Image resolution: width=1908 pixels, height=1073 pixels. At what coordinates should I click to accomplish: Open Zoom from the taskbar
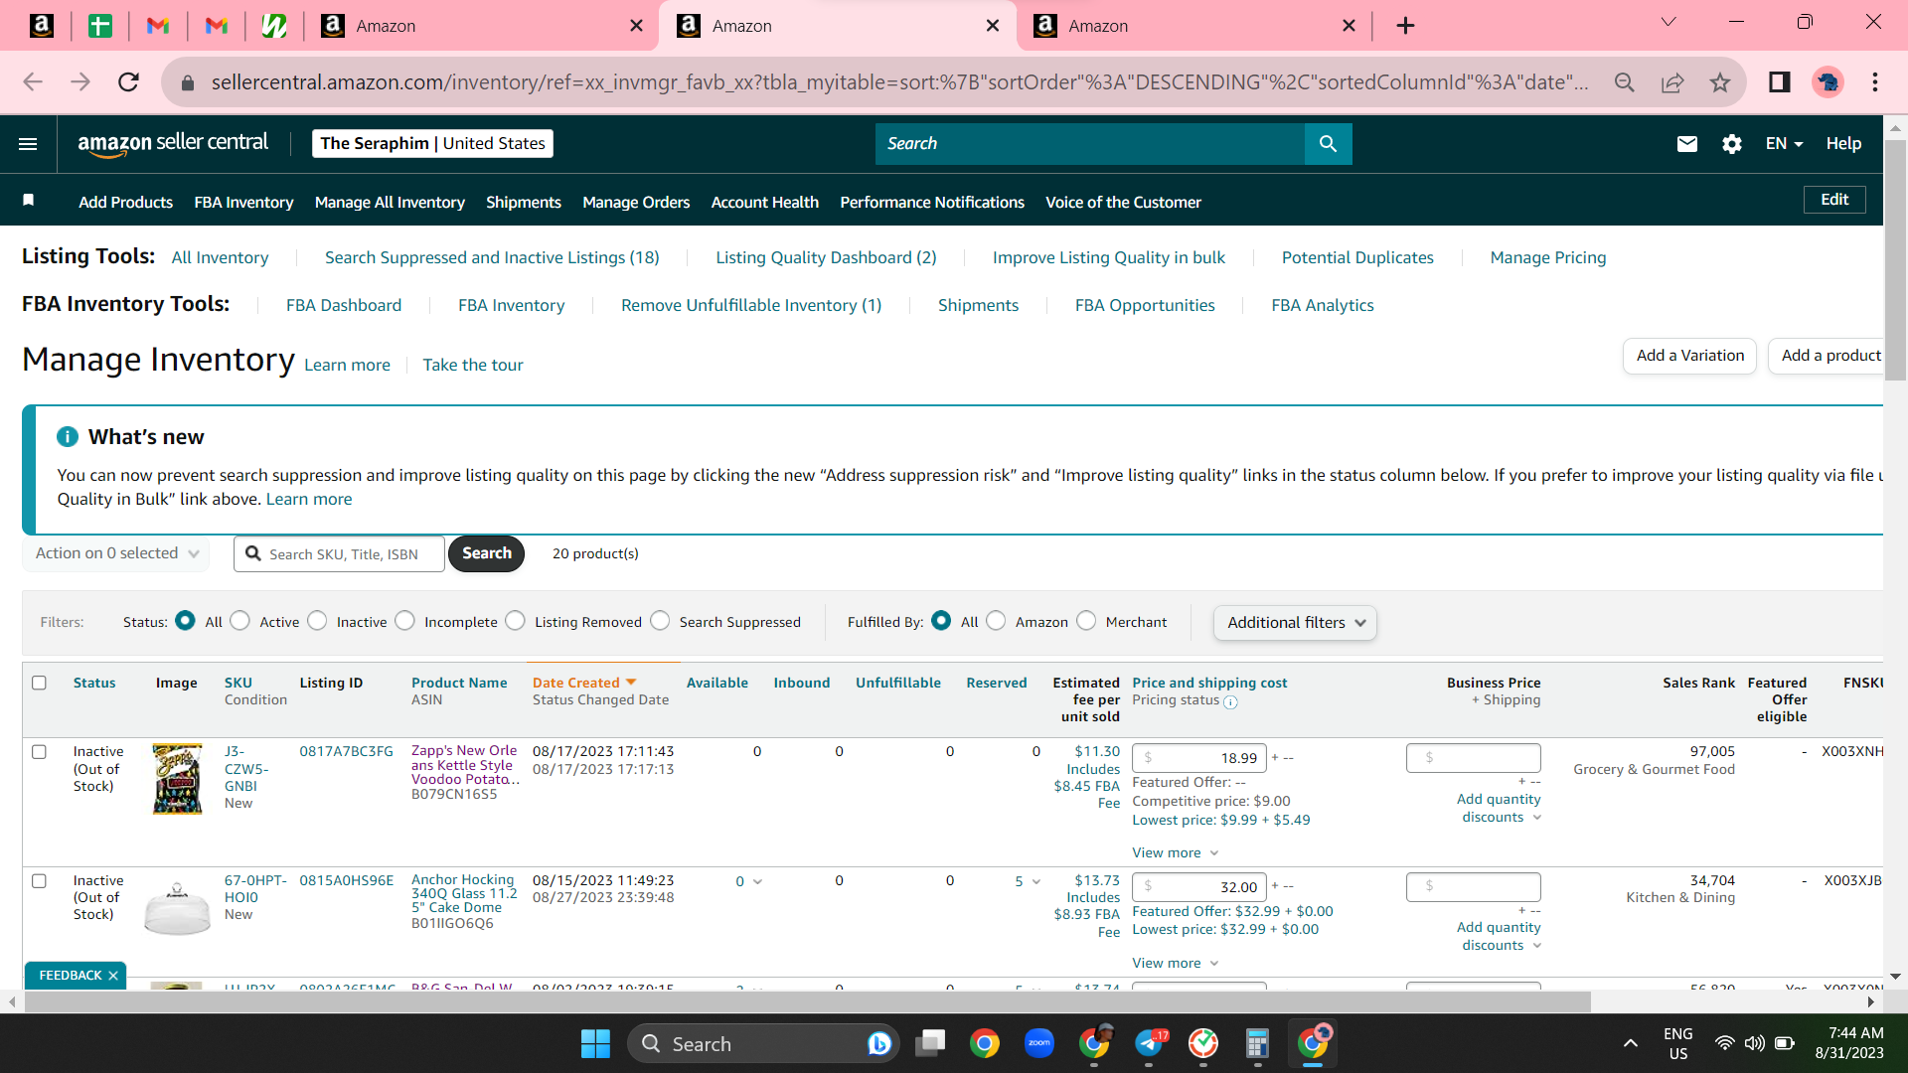(x=1039, y=1043)
